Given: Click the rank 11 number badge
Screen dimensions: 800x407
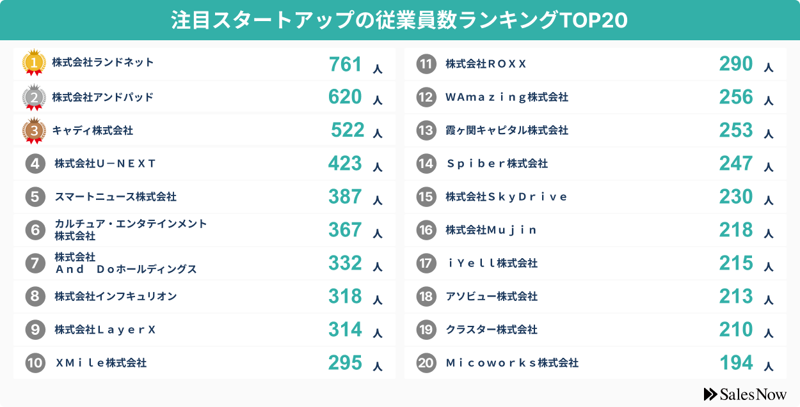Looking at the screenshot, I should (426, 64).
